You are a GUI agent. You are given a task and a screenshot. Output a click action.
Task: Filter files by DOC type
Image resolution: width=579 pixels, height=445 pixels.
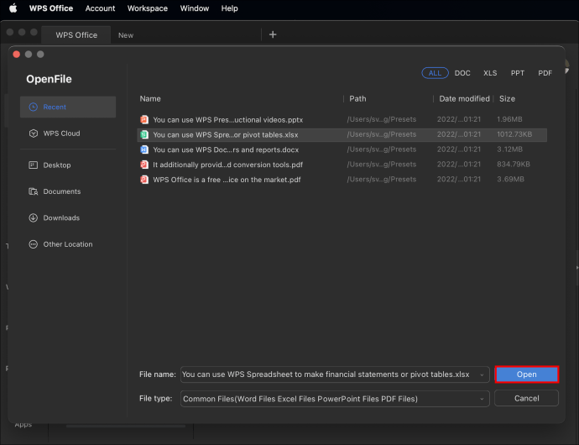[x=462, y=73]
